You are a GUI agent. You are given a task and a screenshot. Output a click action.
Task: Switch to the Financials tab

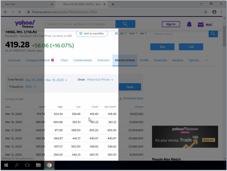click(160, 60)
